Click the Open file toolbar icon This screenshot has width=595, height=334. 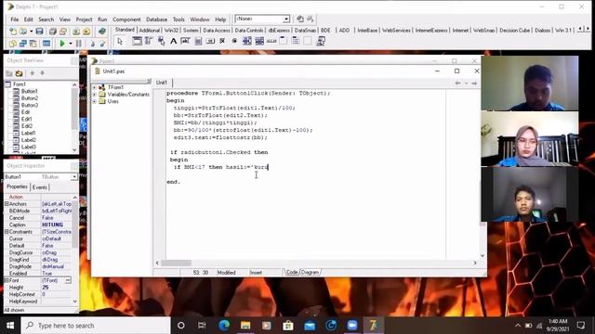(23, 31)
